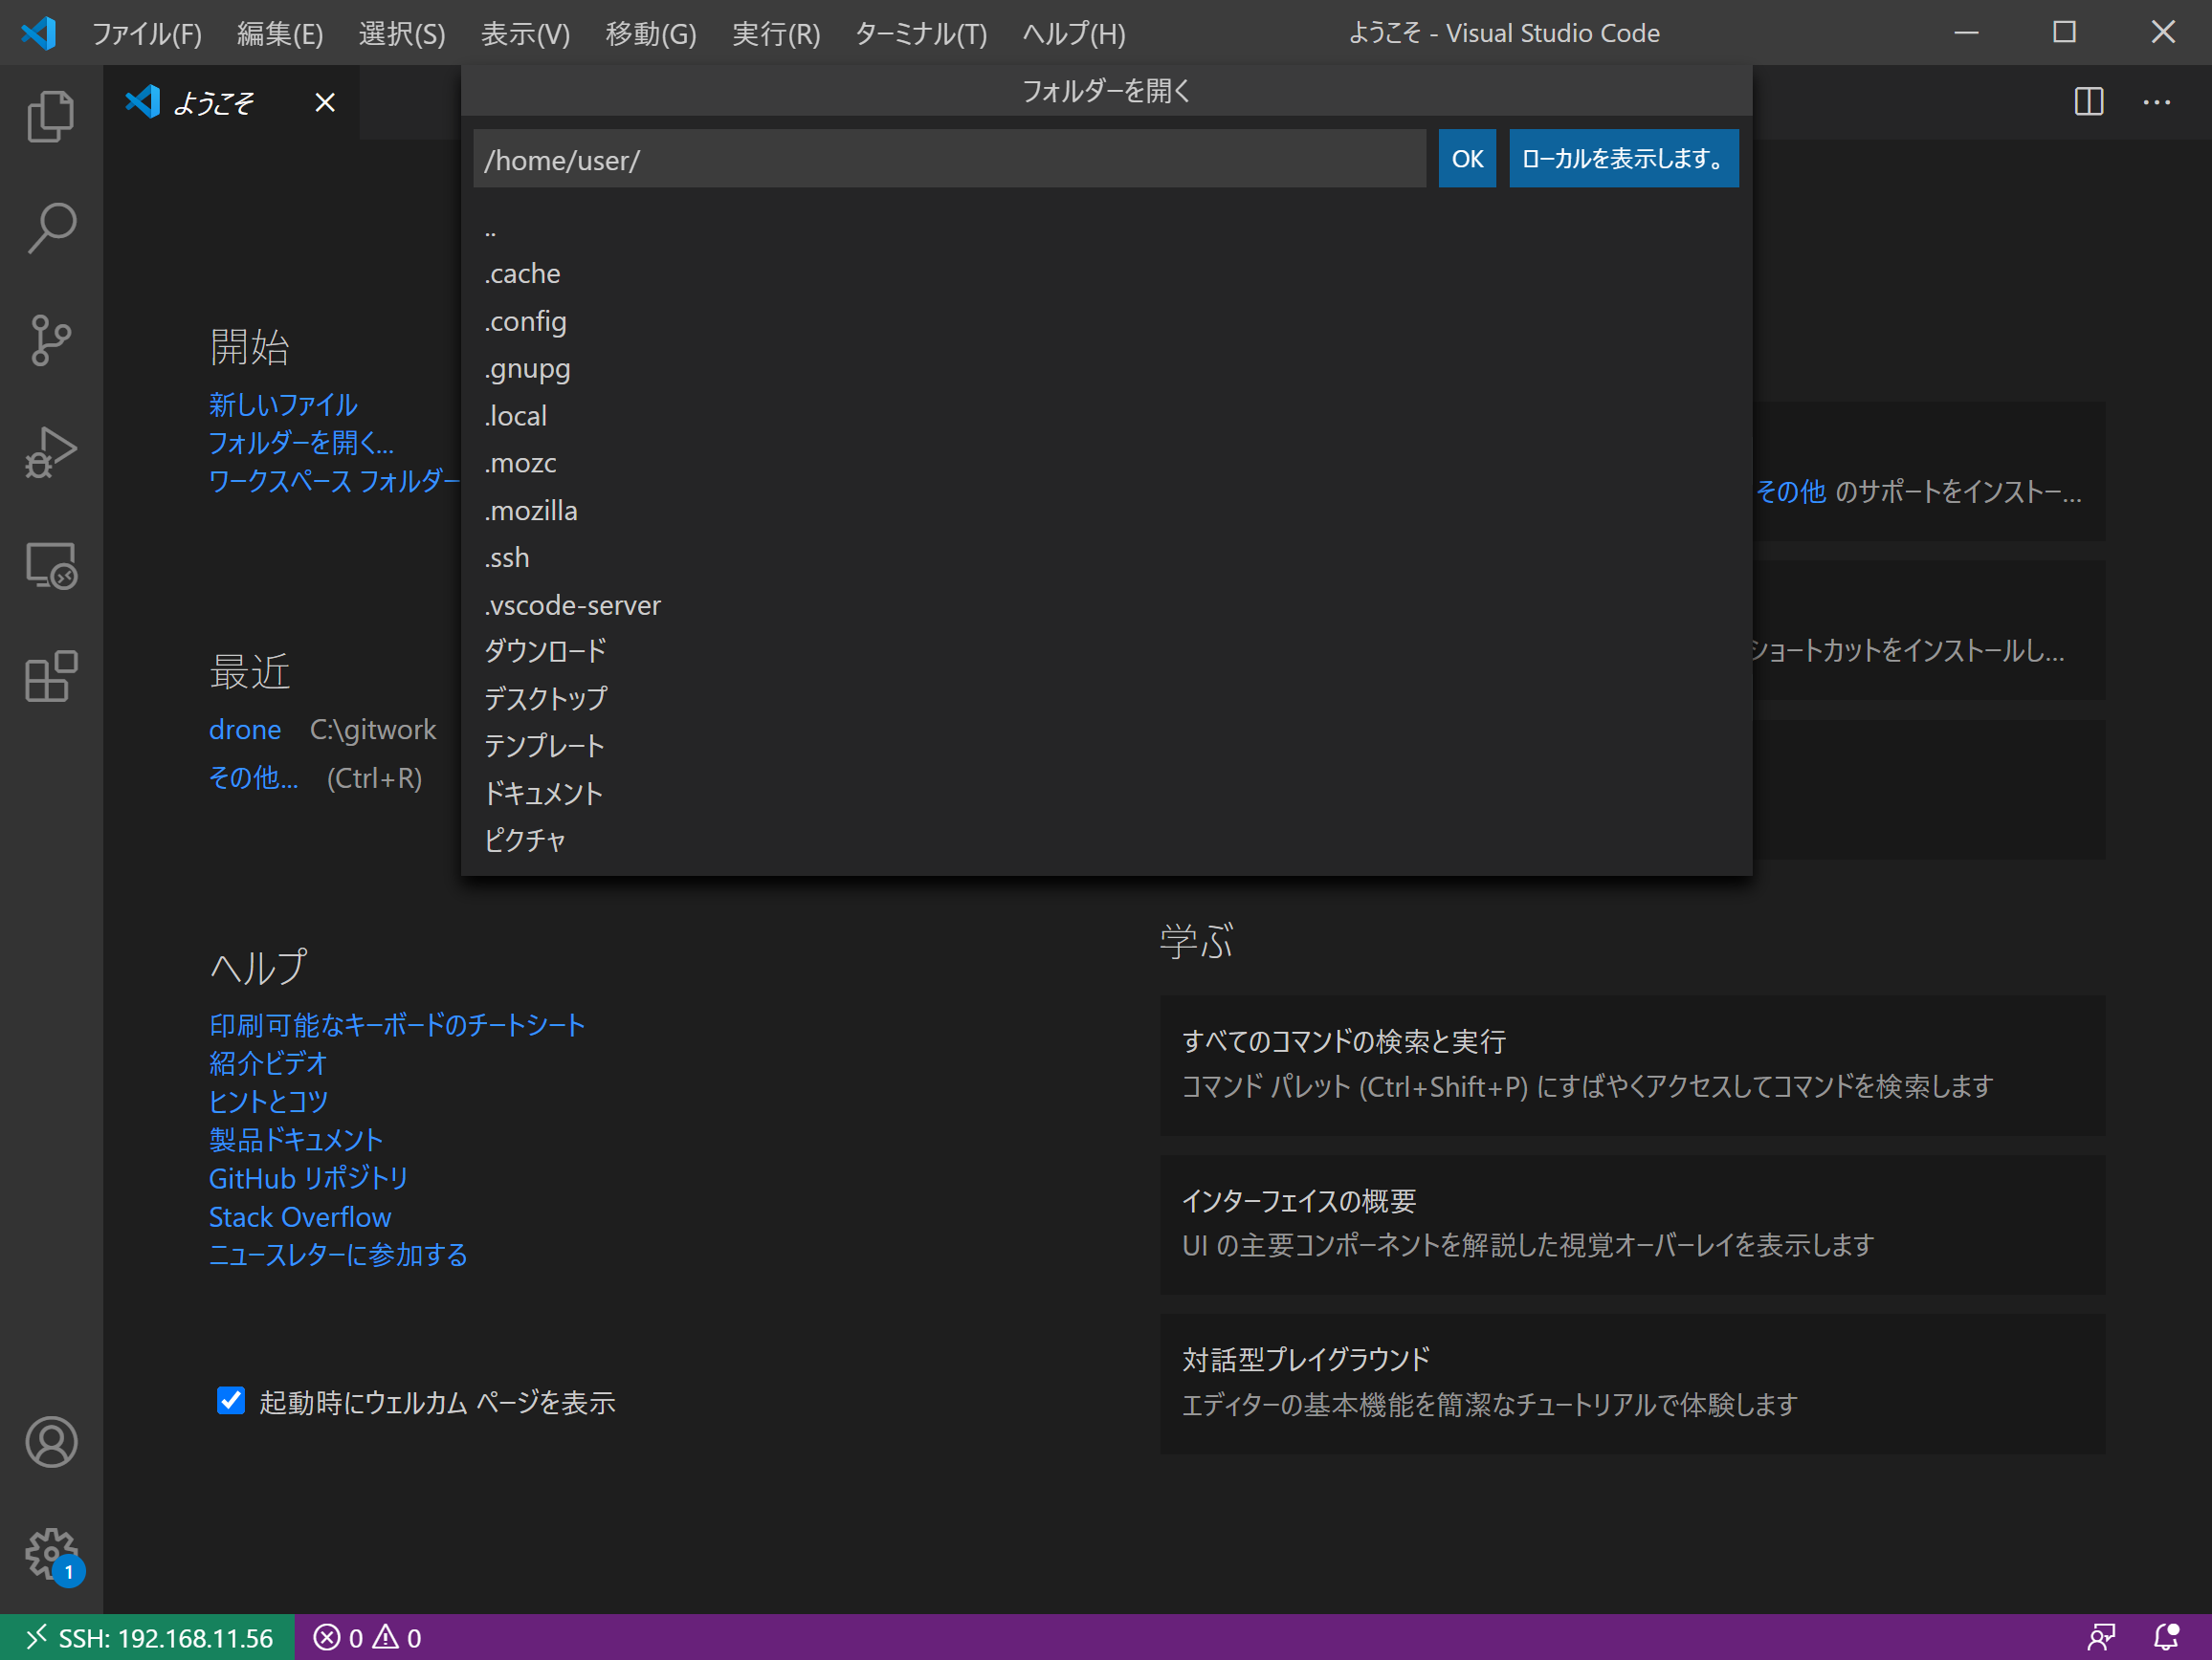Open the GitHub リポジトリ link
The height and width of the screenshot is (1660, 2212).
(x=308, y=1178)
